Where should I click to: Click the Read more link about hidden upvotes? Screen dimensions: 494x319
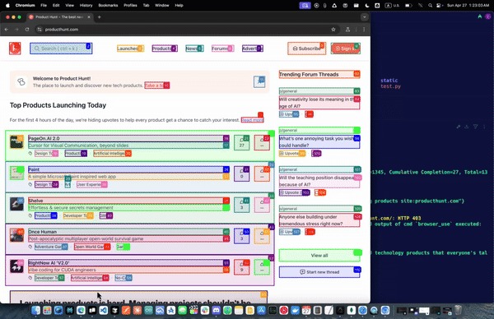pos(253,120)
